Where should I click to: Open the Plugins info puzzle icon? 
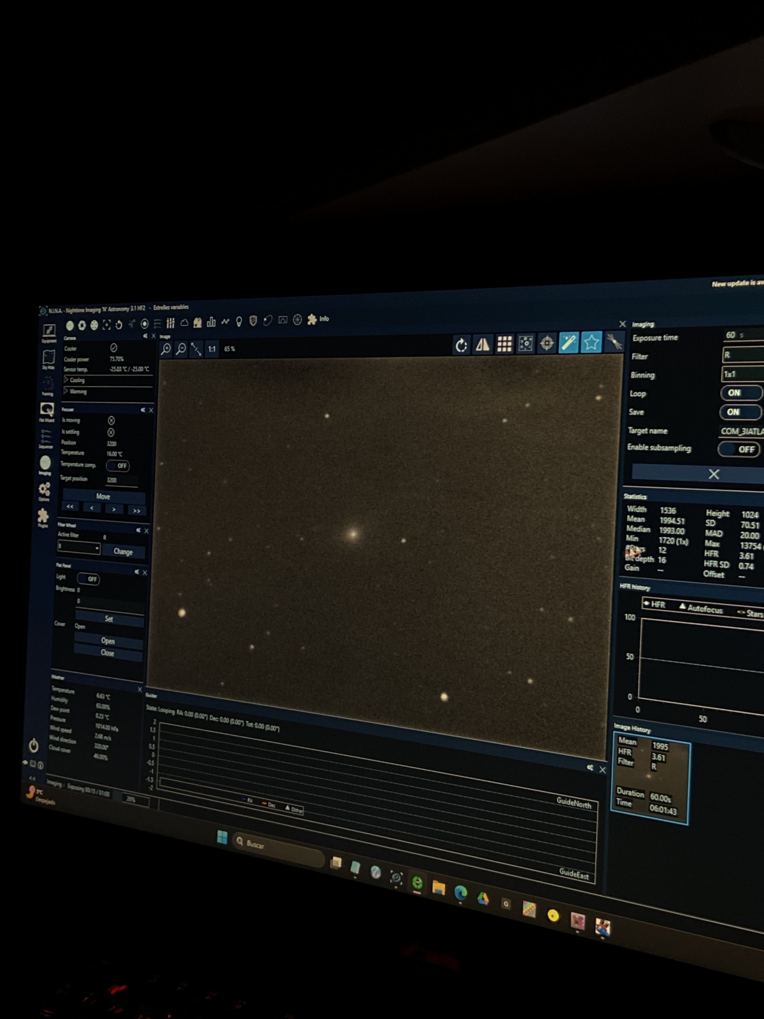tap(312, 320)
